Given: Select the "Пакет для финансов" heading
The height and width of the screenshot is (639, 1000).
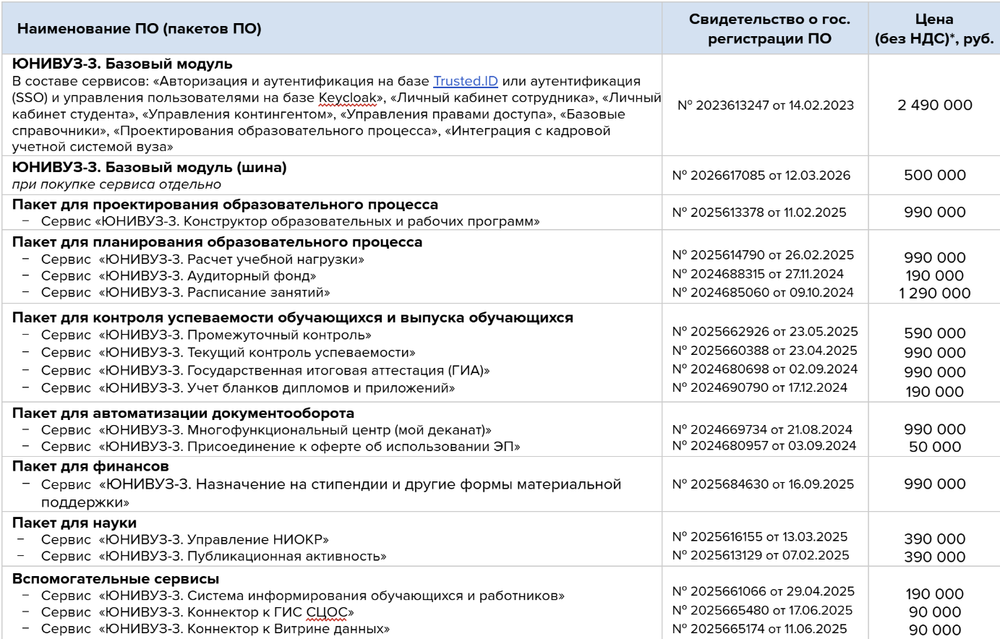Looking at the screenshot, I should click(x=90, y=466).
